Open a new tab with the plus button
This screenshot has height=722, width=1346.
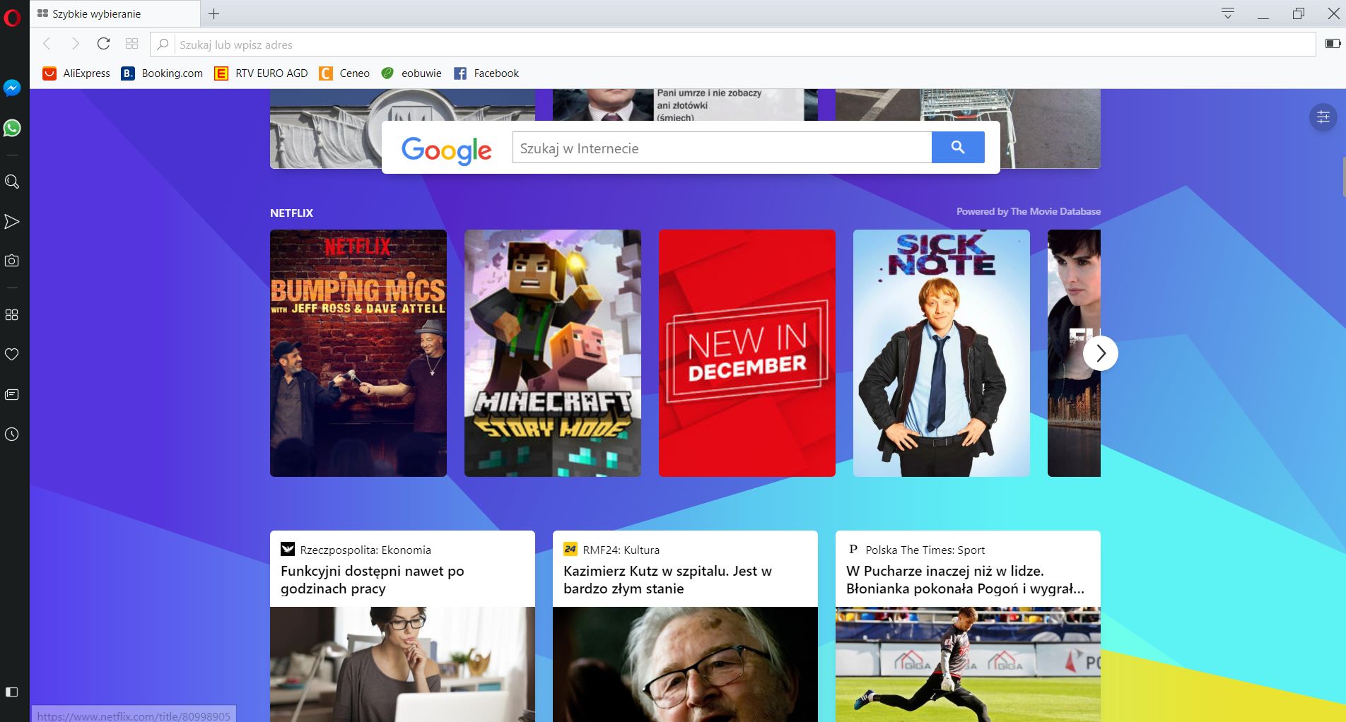pyautogui.click(x=213, y=13)
